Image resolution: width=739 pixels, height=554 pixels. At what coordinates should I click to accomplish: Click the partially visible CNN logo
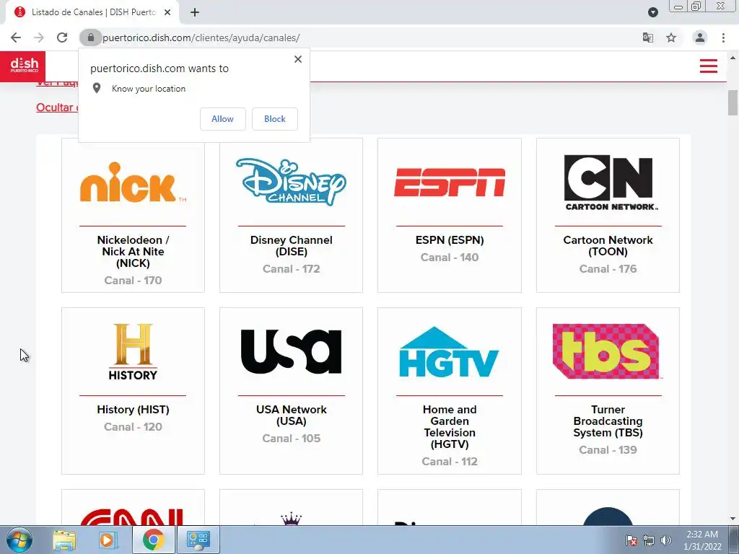tap(132, 516)
